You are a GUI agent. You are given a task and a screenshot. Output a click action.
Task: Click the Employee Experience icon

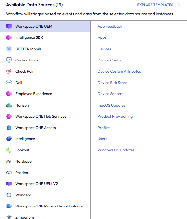[9, 94]
